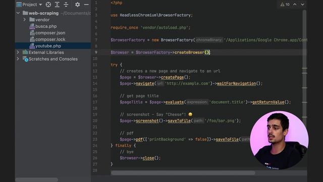
Task: Click the $pageTitle variable
Action: tap(131, 102)
